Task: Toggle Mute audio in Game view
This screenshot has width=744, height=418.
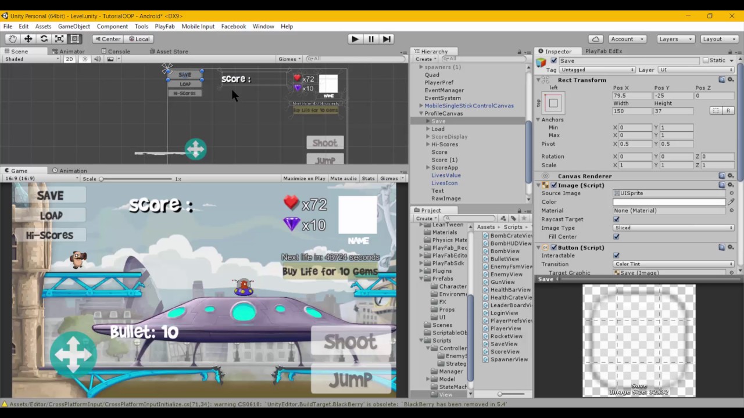Action: pyautogui.click(x=344, y=178)
